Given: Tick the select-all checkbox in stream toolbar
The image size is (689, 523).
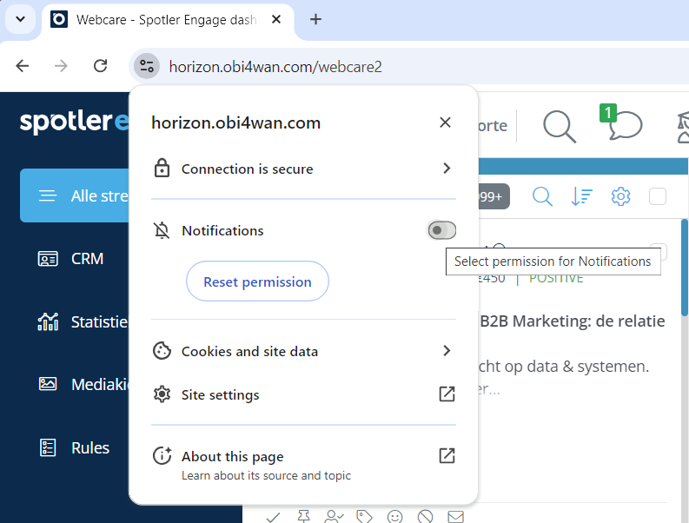Looking at the screenshot, I should coord(658,196).
